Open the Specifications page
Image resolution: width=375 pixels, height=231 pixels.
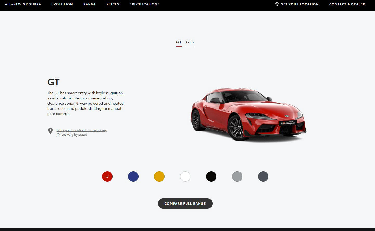pyautogui.click(x=145, y=4)
